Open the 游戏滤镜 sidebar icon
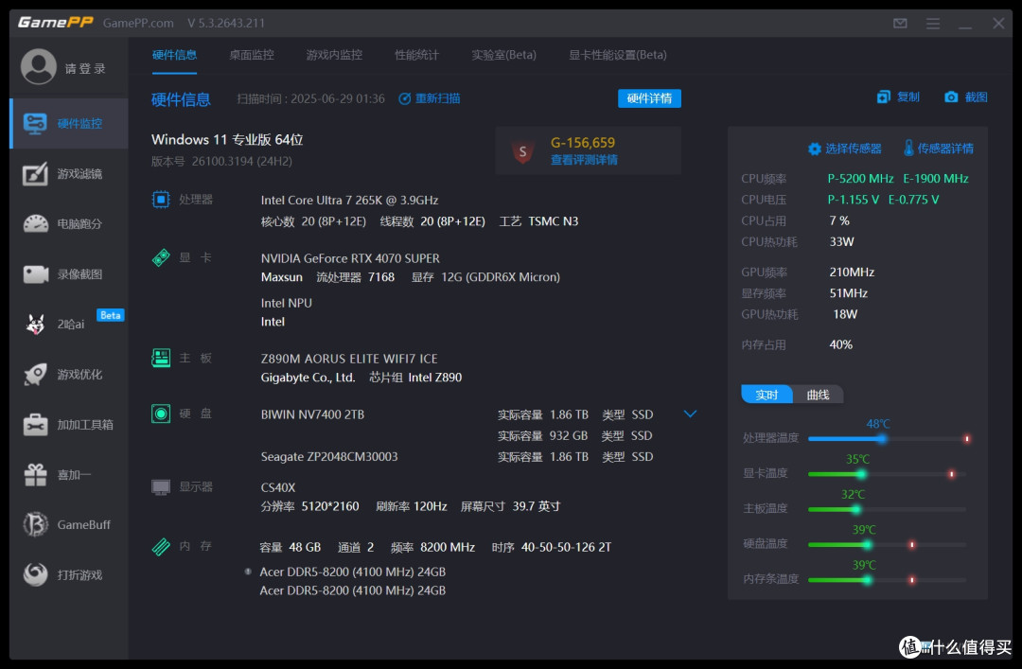Image resolution: width=1022 pixels, height=669 pixels. coord(35,173)
